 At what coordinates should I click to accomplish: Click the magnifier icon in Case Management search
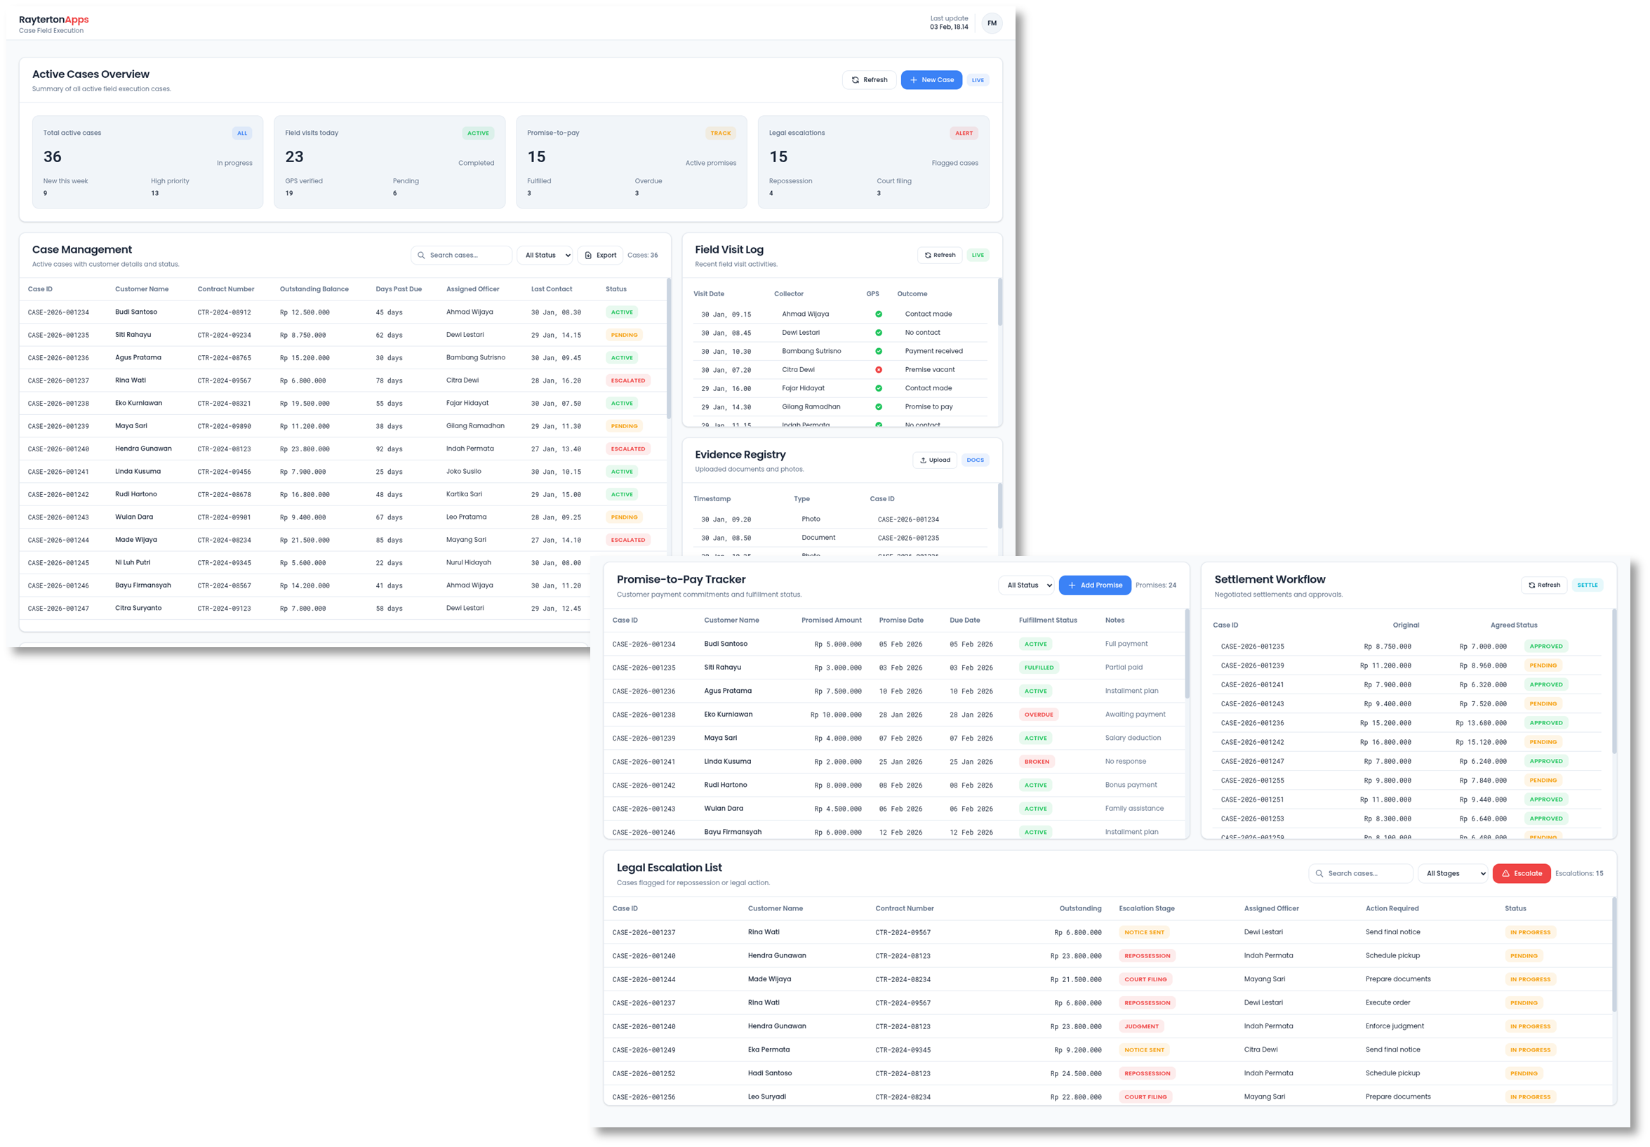point(422,254)
